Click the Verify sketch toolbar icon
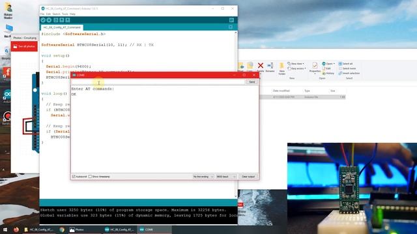This screenshot has width=417, height=234. (43, 20)
